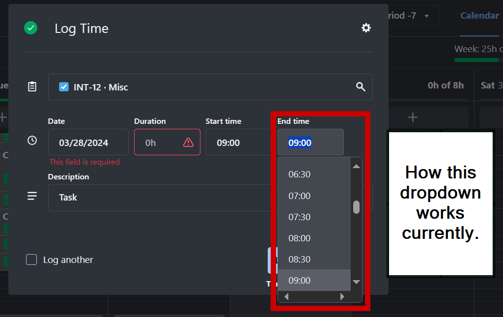Click the scroll down arrow in time list
503x317 pixels.
(357, 282)
